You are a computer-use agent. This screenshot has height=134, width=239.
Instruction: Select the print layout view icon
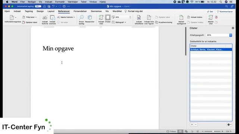point(180,131)
